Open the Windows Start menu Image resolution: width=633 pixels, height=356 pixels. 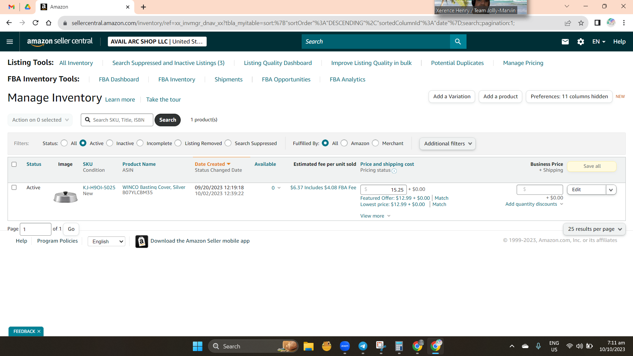[197, 346]
